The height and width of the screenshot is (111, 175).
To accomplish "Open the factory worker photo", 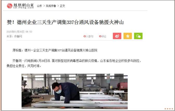I will [x=75, y=91].
